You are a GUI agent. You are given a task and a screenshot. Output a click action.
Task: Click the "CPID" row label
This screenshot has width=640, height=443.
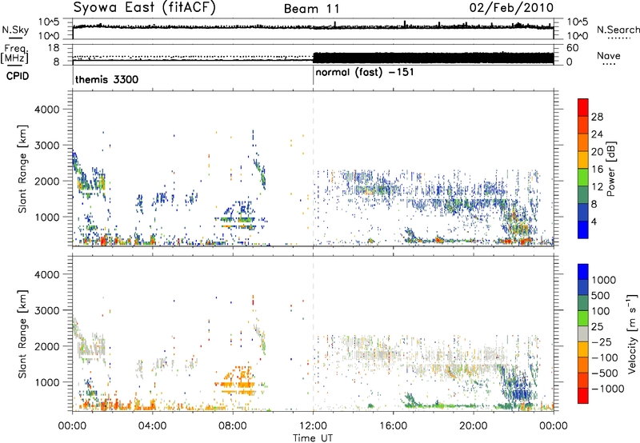click(18, 76)
